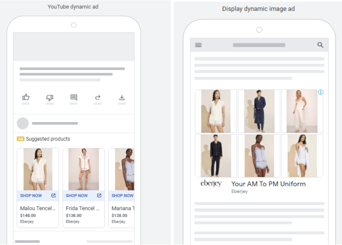342x245 pixels.
Task: Click blue cami shorts image in display ad
Action: [x=259, y=156]
